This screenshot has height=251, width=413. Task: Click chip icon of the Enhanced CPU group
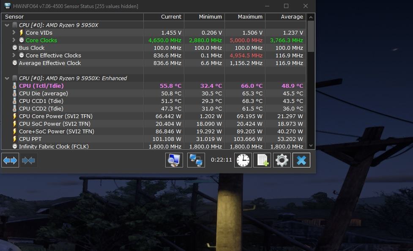coord(15,78)
